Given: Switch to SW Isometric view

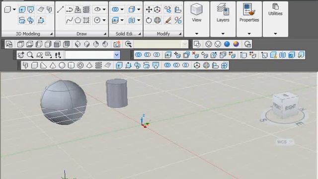Looking at the screenshot, I should click(78, 44).
